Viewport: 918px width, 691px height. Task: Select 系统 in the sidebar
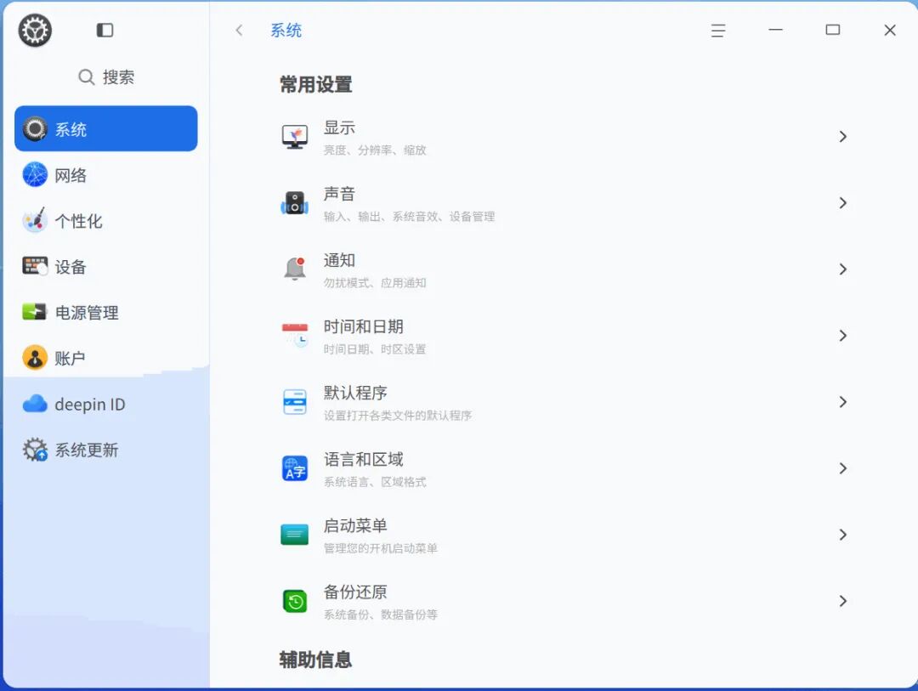point(106,129)
